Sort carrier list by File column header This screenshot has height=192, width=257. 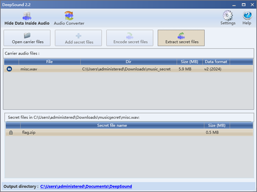(x=50, y=62)
